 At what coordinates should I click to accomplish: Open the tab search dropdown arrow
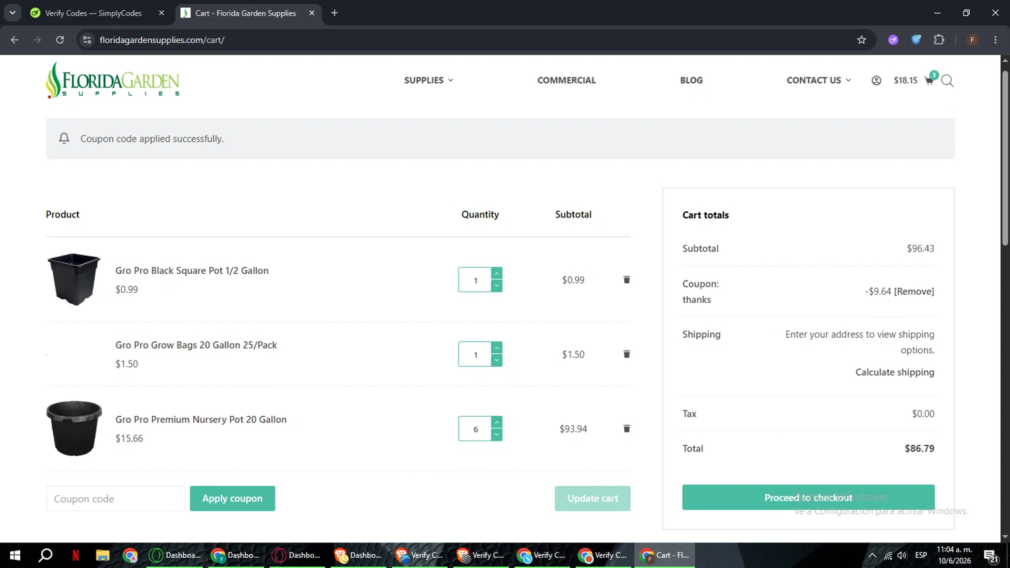pos(12,13)
